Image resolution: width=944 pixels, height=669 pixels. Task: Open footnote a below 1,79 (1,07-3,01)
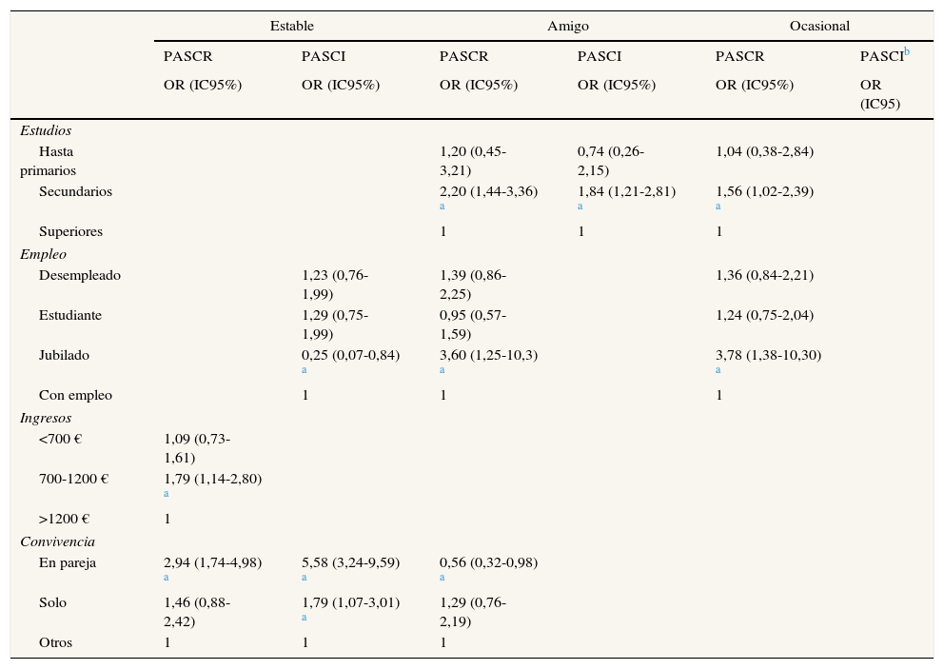305,617
